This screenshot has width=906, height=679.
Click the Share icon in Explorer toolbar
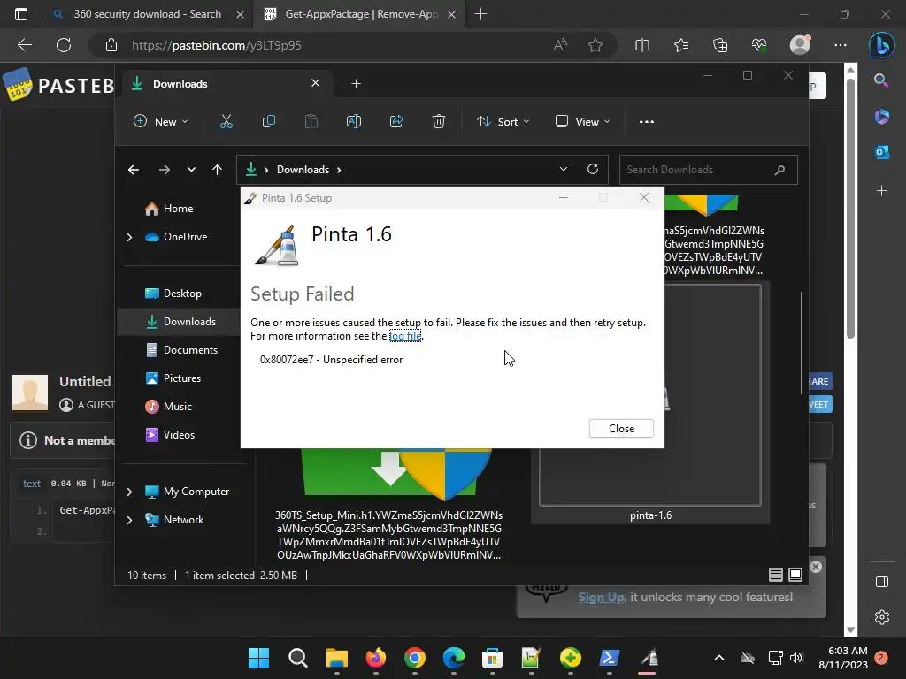(x=396, y=121)
